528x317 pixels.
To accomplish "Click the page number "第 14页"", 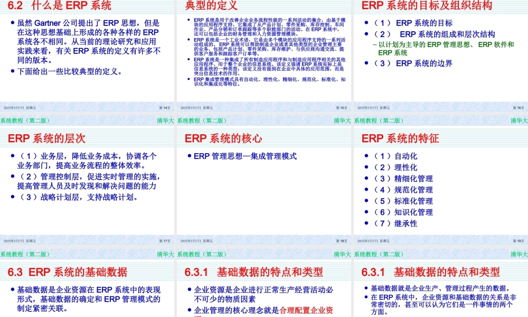I will point(165,108).
